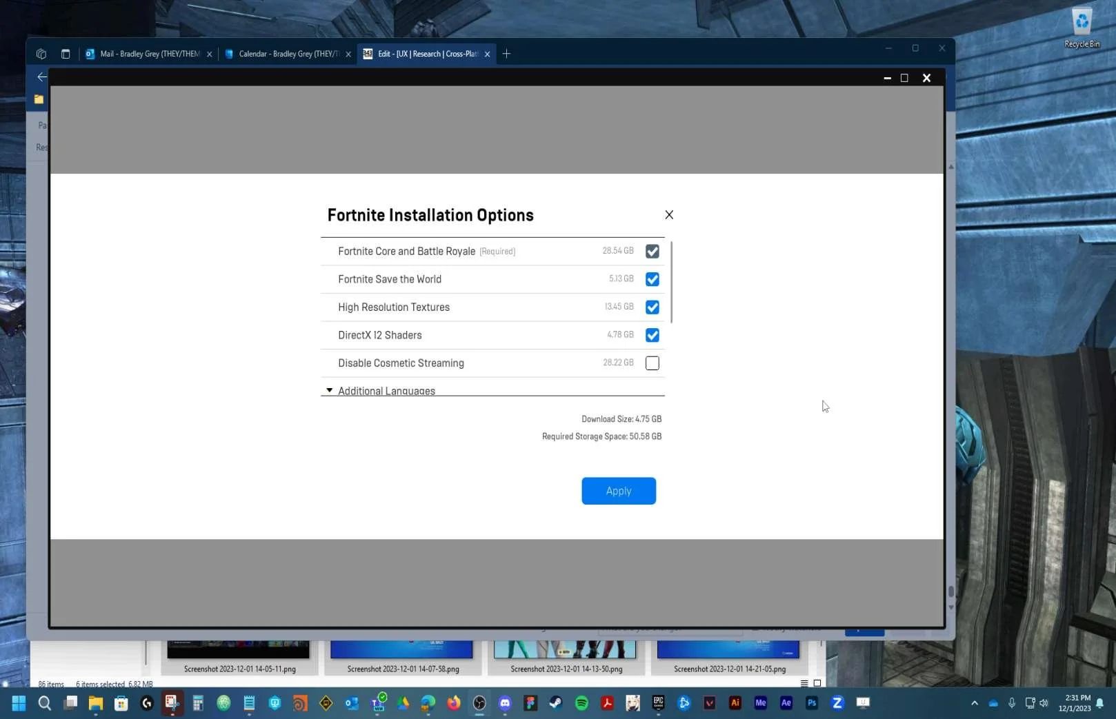Open Calculator from taskbar
This screenshot has width=1116, height=719.
tap(198, 703)
